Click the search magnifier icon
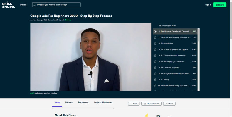This screenshot has width=232, height=117. click(x=34, y=5)
